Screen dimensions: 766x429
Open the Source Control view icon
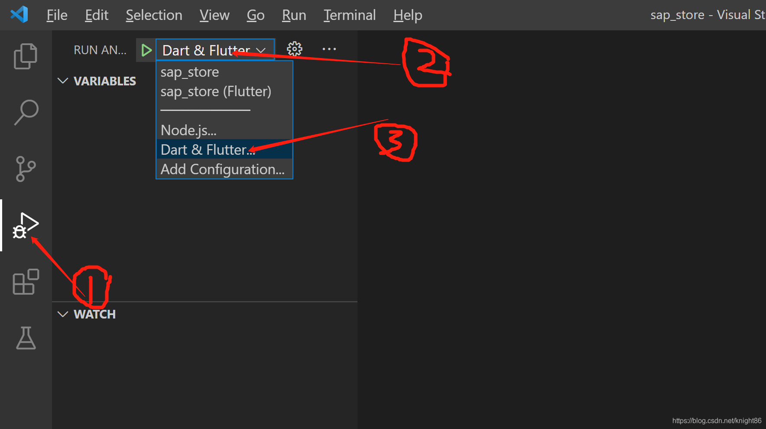[x=26, y=169]
